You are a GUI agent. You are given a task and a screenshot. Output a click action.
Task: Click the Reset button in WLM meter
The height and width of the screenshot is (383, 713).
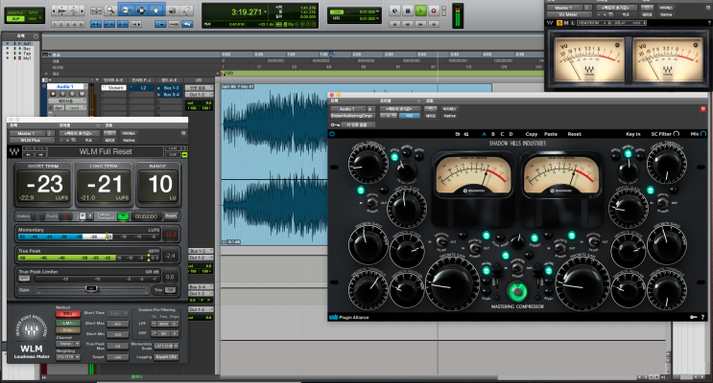coord(170,215)
